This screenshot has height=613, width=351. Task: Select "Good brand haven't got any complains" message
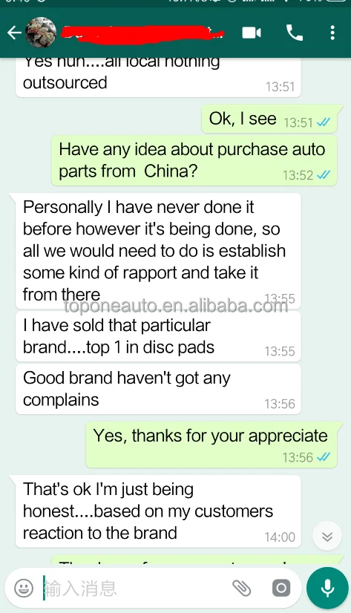tap(158, 389)
